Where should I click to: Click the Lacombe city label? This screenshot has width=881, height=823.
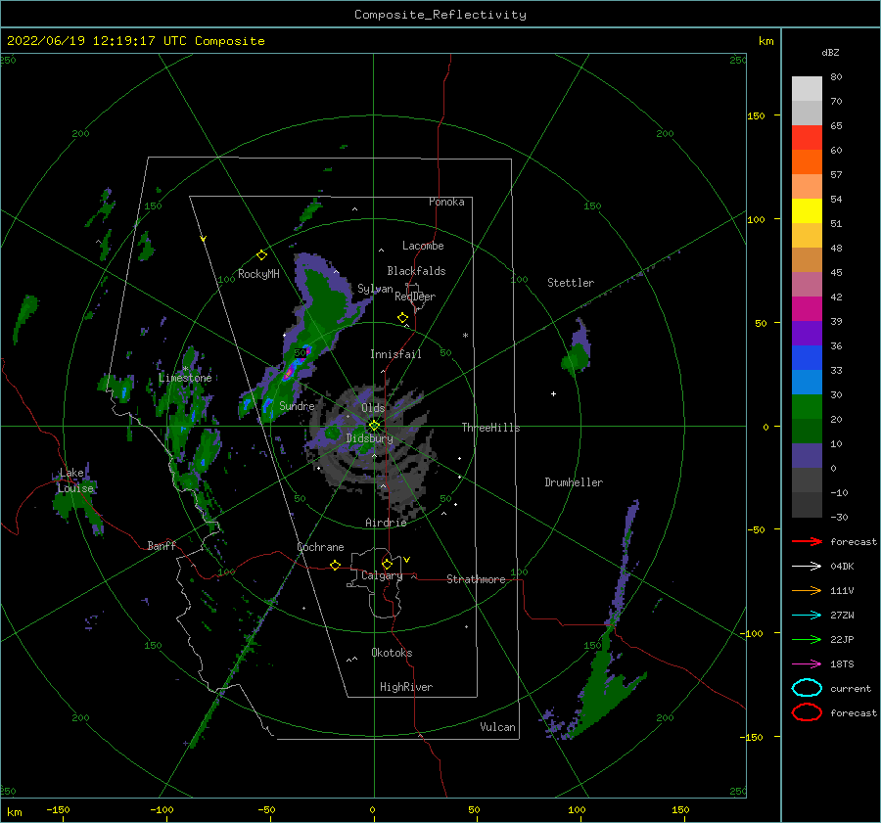[423, 246]
